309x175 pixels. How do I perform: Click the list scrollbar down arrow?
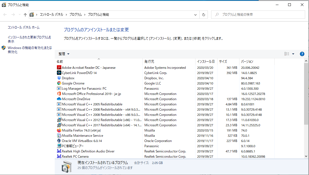pos(306,156)
